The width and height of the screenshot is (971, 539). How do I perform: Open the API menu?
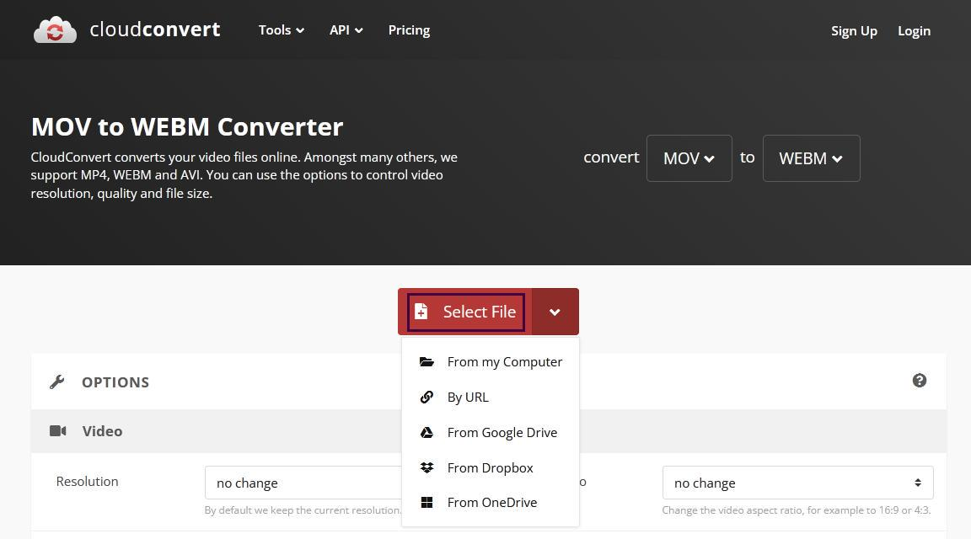tap(346, 29)
